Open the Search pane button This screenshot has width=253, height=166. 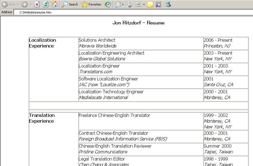point(70,4)
